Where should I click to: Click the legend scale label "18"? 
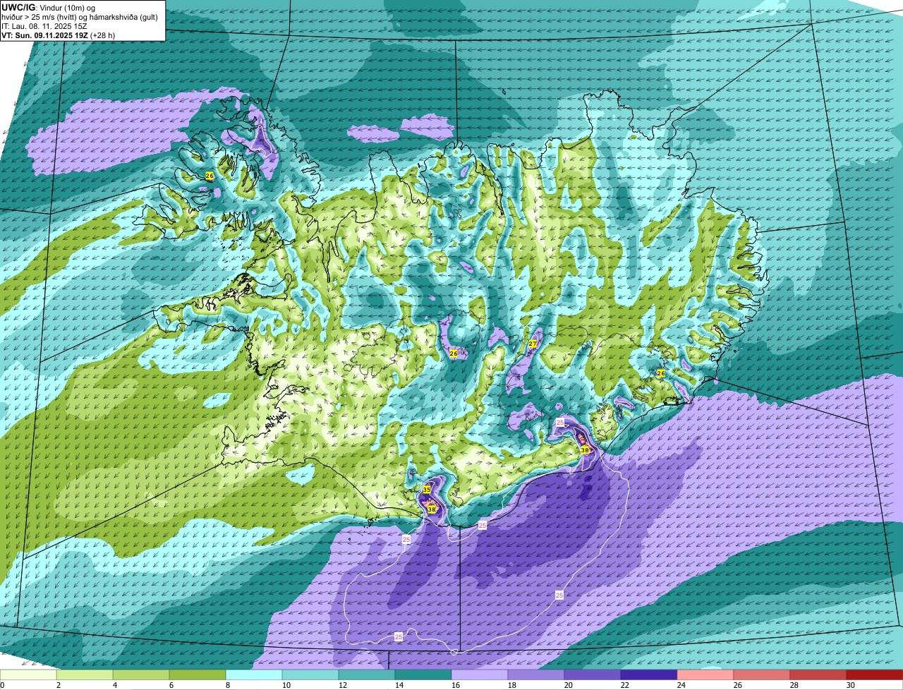tap(511, 685)
